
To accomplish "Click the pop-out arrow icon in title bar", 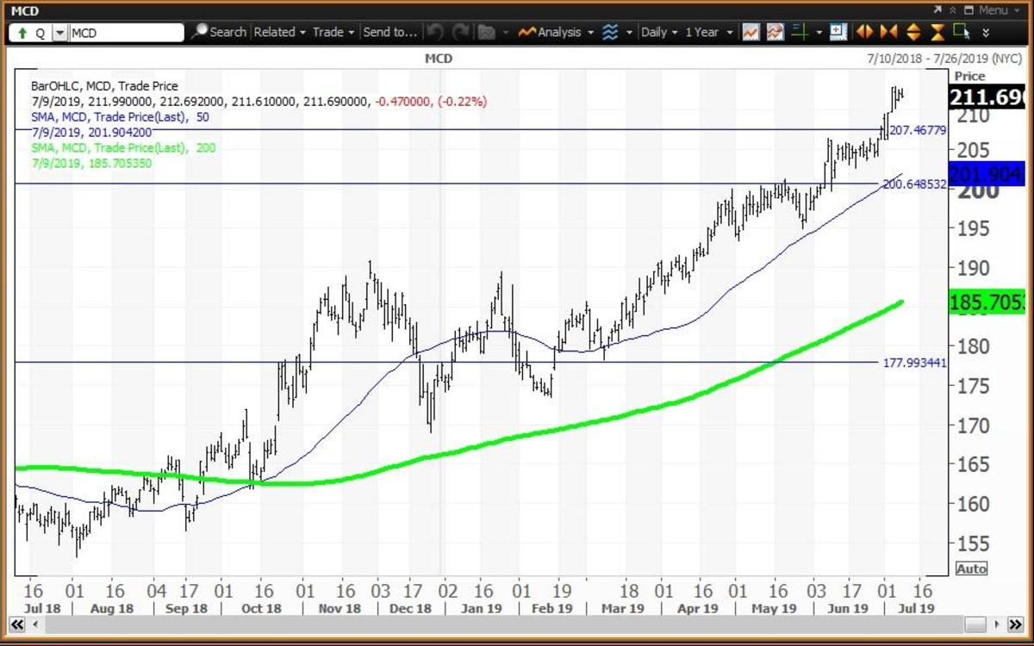I will (x=937, y=10).
